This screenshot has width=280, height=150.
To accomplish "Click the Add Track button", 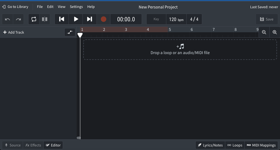I will click(14, 32).
